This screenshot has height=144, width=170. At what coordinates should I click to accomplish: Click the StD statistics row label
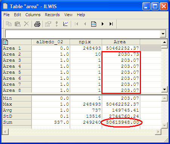tap(17, 116)
